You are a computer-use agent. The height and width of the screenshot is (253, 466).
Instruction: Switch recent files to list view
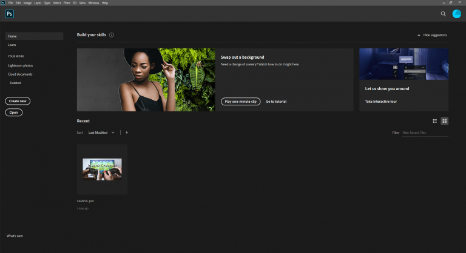coord(434,121)
